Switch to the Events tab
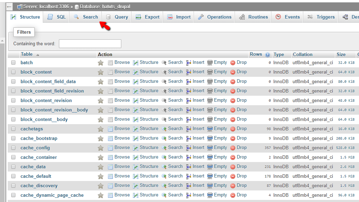 [287, 17]
